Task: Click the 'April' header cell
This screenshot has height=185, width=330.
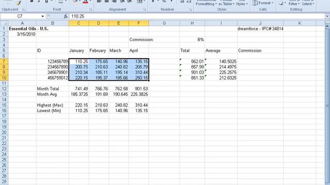Action: (x=139, y=50)
